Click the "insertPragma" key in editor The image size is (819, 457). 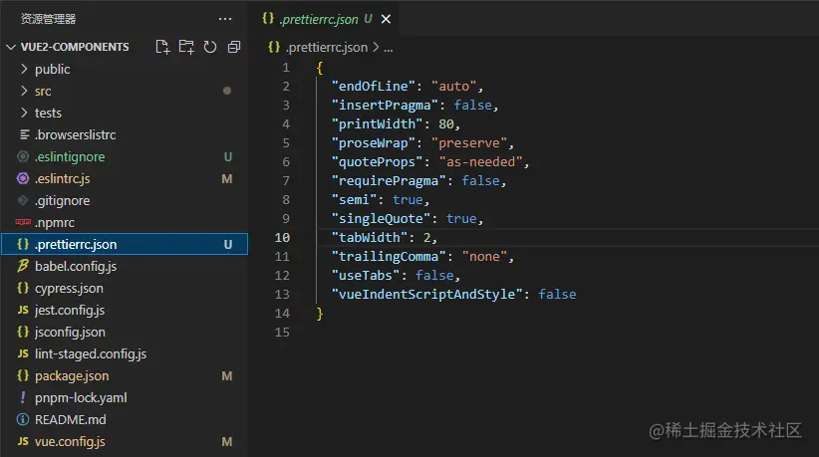[x=385, y=105]
